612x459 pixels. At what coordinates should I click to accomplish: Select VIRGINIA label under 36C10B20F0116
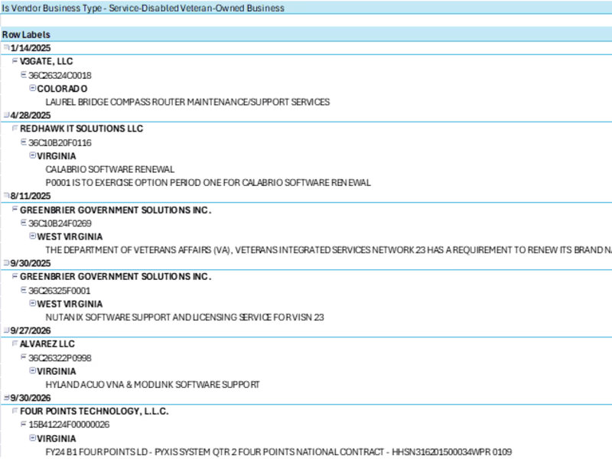(x=57, y=156)
